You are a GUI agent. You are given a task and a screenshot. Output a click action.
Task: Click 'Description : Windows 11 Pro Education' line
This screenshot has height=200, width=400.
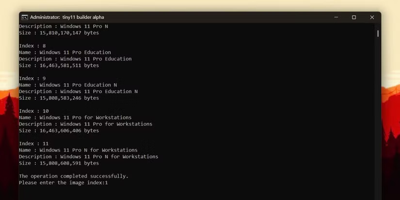[75, 59]
